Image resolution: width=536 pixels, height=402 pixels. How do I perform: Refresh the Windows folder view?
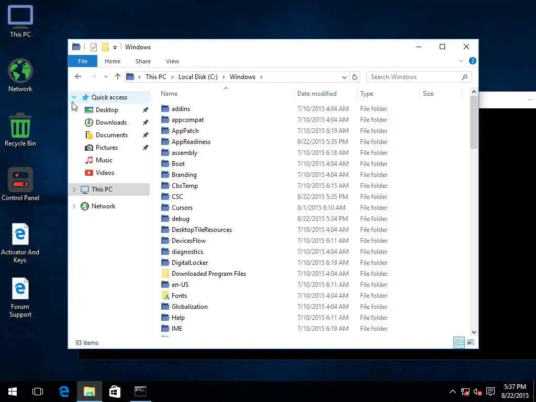[355, 77]
